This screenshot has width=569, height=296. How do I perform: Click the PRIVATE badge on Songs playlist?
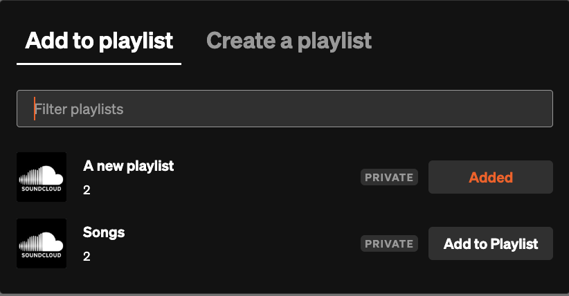coord(389,243)
